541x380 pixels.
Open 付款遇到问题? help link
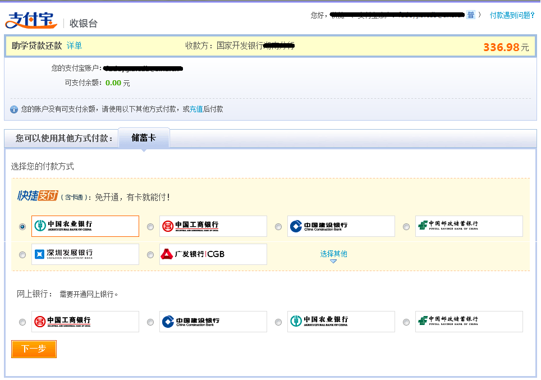click(512, 15)
